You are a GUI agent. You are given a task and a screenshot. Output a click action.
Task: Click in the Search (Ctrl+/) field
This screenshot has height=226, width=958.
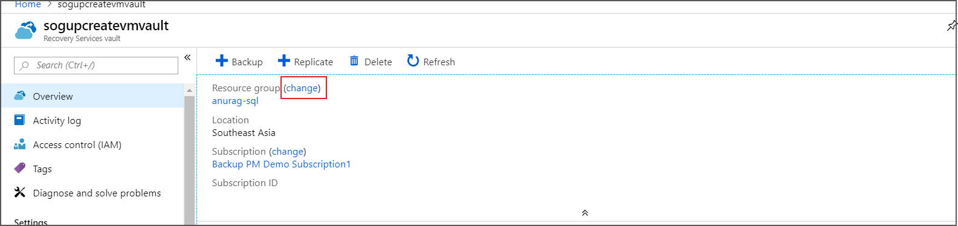96,65
